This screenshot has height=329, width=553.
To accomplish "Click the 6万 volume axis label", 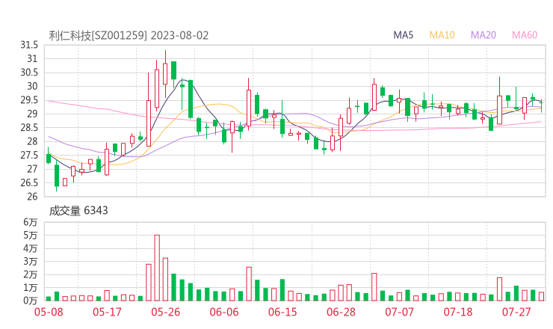I will point(31,222).
